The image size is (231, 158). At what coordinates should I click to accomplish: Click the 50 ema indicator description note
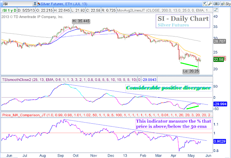[174, 124]
